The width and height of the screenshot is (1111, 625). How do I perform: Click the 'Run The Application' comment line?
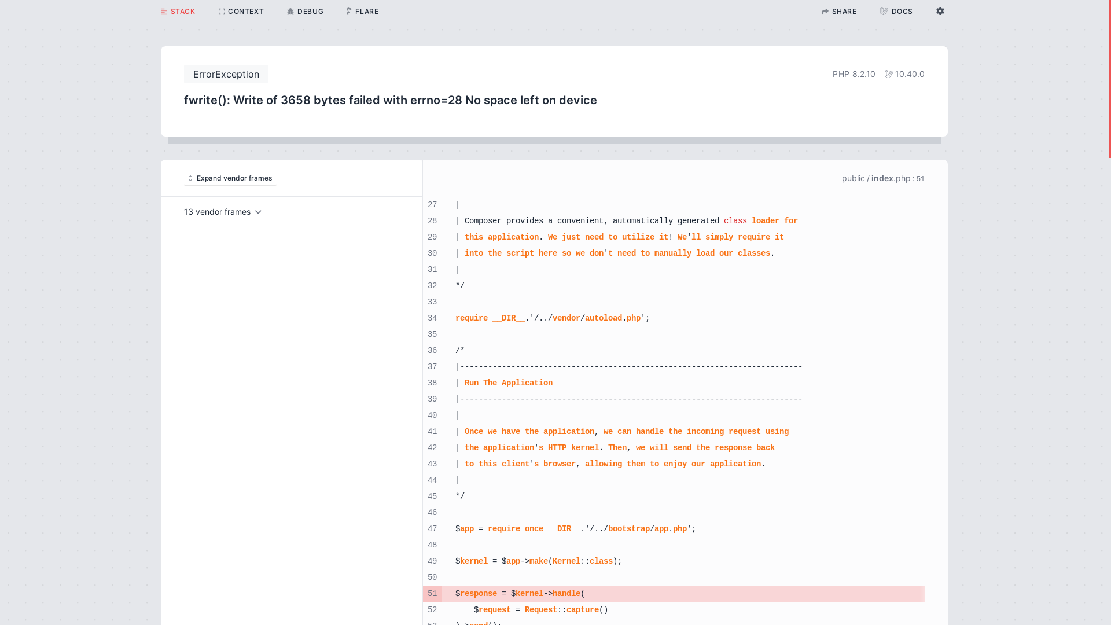click(x=504, y=383)
